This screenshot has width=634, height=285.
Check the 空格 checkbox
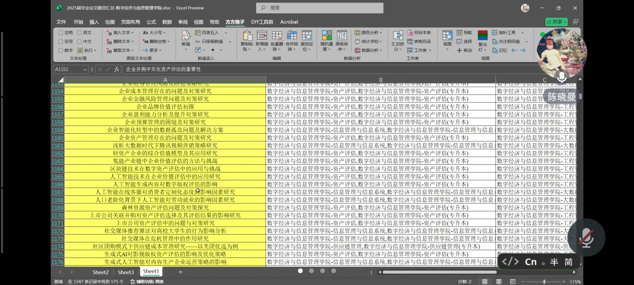point(61,32)
